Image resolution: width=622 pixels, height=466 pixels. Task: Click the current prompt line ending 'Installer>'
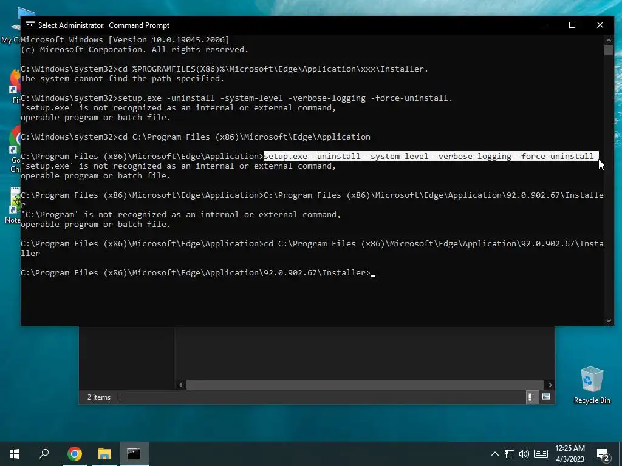pyautogui.click(x=196, y=272)
